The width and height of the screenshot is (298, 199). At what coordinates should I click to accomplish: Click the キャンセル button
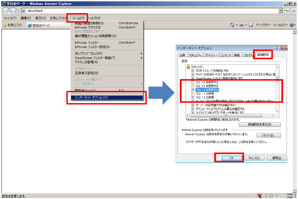pyautogui.click(x=254, y=158)
